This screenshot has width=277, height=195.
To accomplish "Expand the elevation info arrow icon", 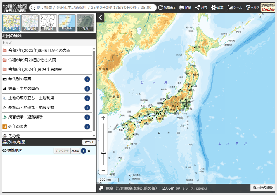I will pyautogui.click(x=101, y=188).
